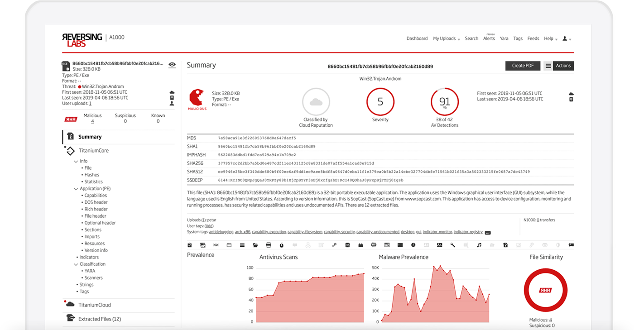
Task: Collapse the Application (PE) tree section
Action: tap(76, 189)
